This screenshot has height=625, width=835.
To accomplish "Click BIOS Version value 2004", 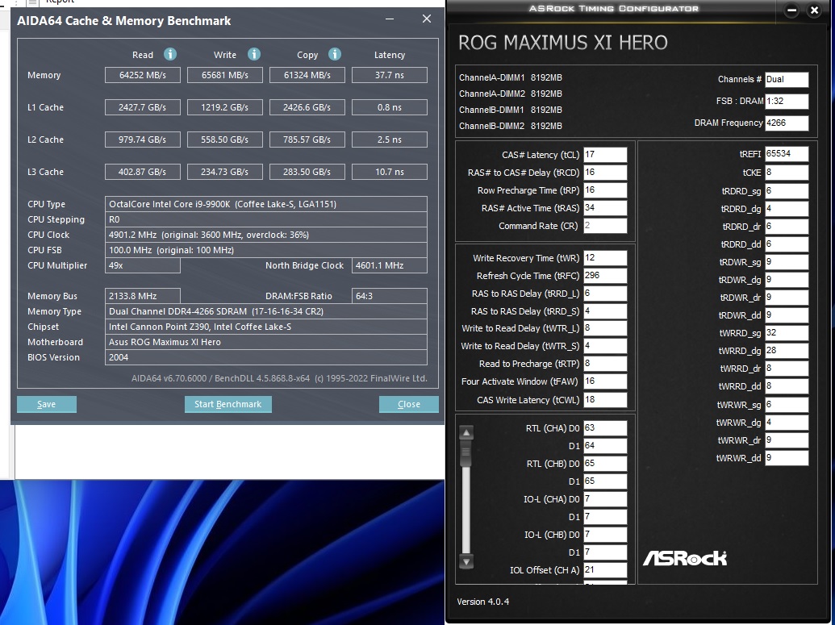I will click(265, 357).
